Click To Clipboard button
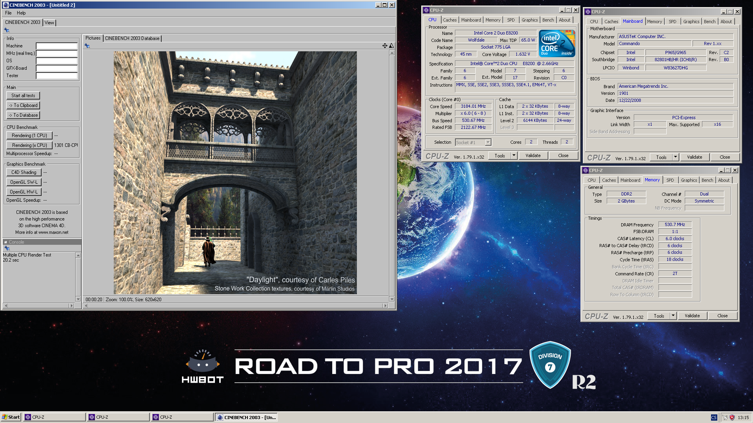Viewport: 753px width, 423px height. click(23, 105)
